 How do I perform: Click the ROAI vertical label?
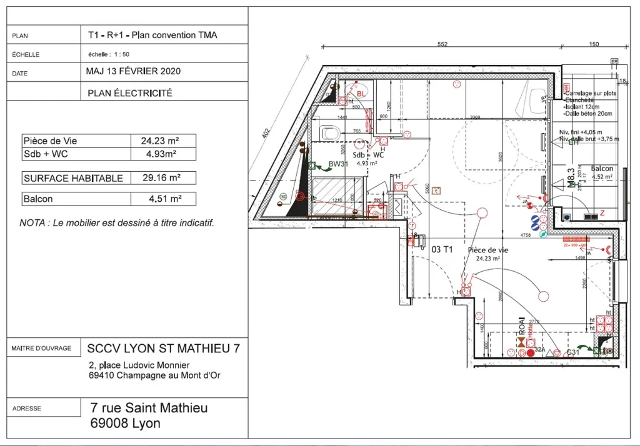(x=522, y=327)
